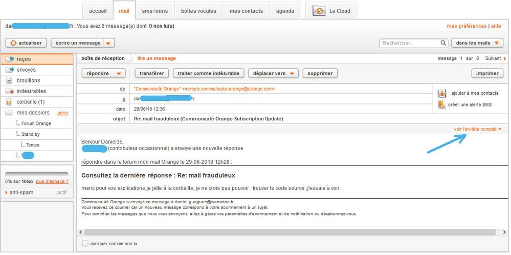Click the Suivant link
511x255 pixels.
pos(493,59)
